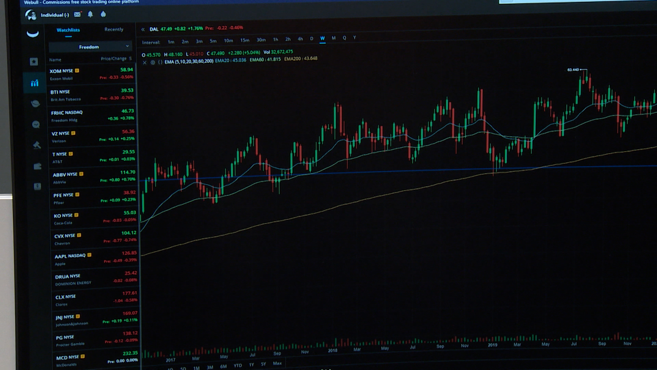Collapse the watchlist panel with double chevron

pyautogui.click(x=143, y=29)
